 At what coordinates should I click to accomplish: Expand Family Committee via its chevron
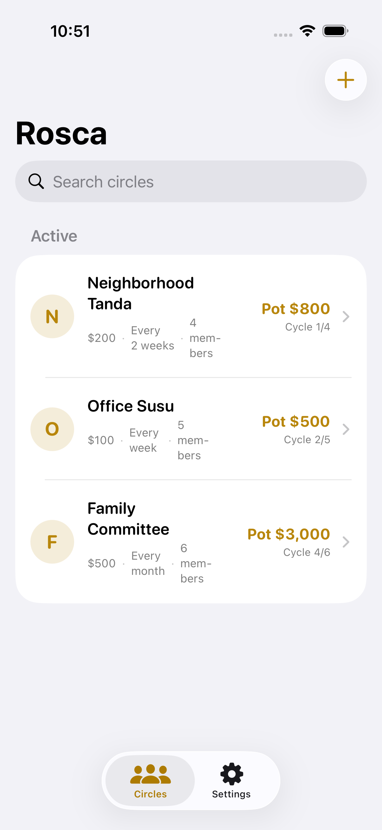(346, 542)
